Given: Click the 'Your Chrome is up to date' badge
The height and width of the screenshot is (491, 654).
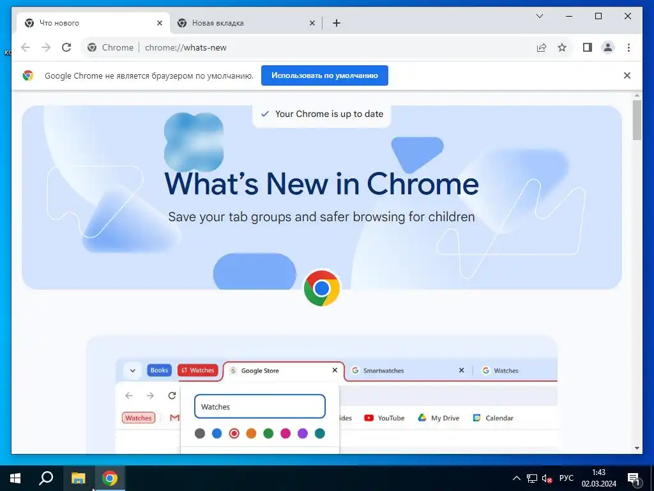Looking at the screenshot, I should (x=322, y=114).
